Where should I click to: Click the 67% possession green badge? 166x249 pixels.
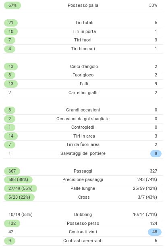click(x=12, y=5)
